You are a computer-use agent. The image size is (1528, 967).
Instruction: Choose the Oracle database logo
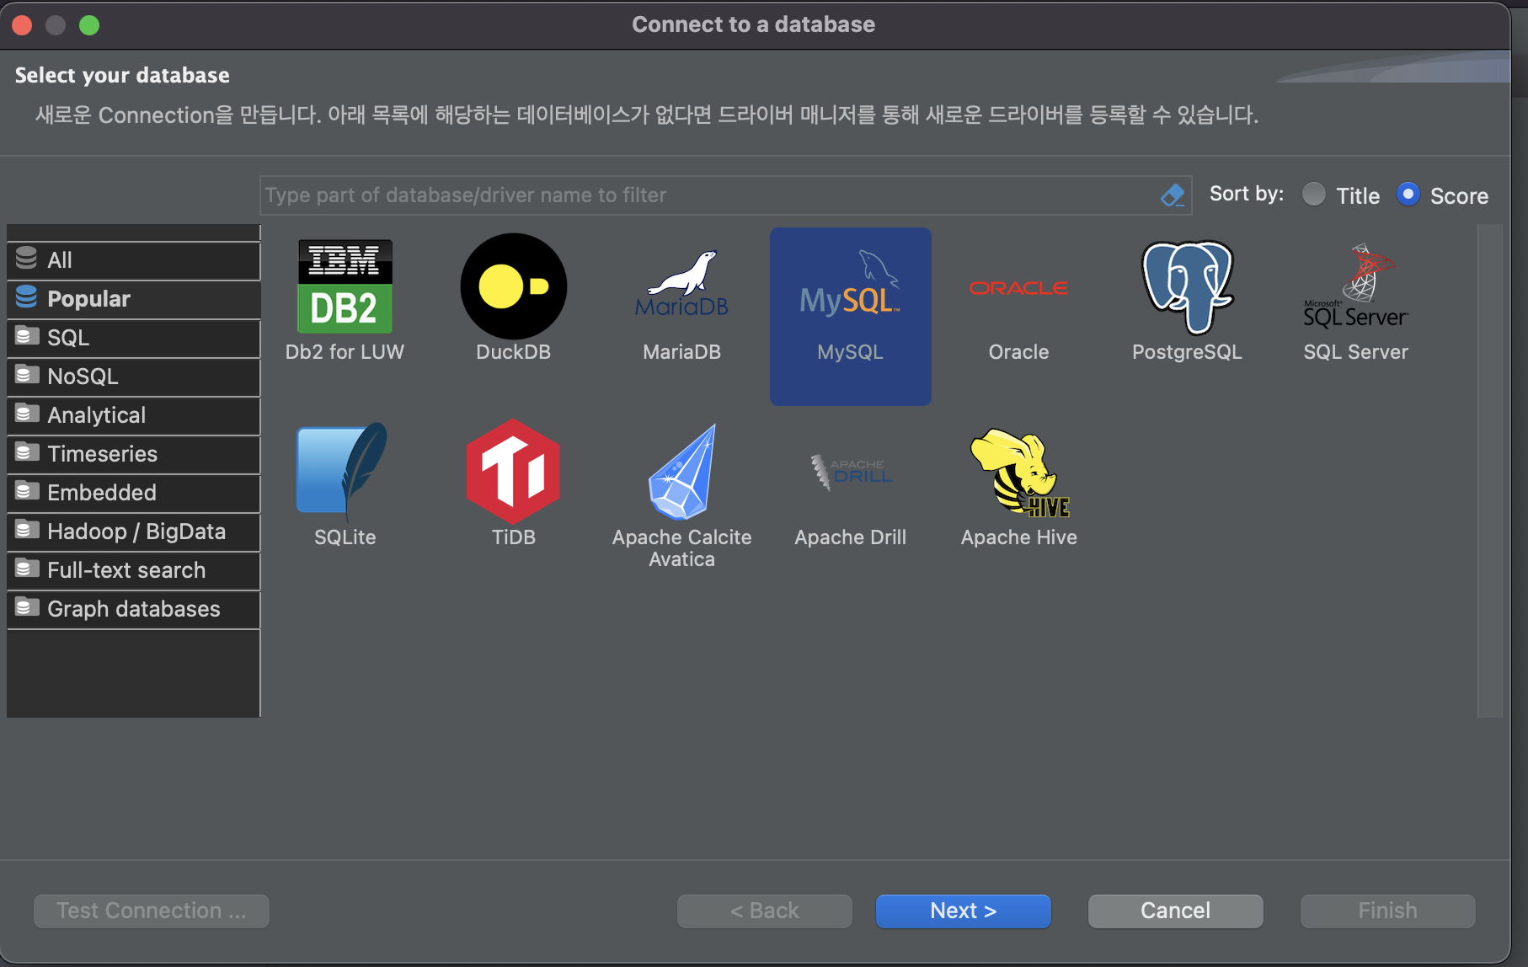coord(1018,288)
